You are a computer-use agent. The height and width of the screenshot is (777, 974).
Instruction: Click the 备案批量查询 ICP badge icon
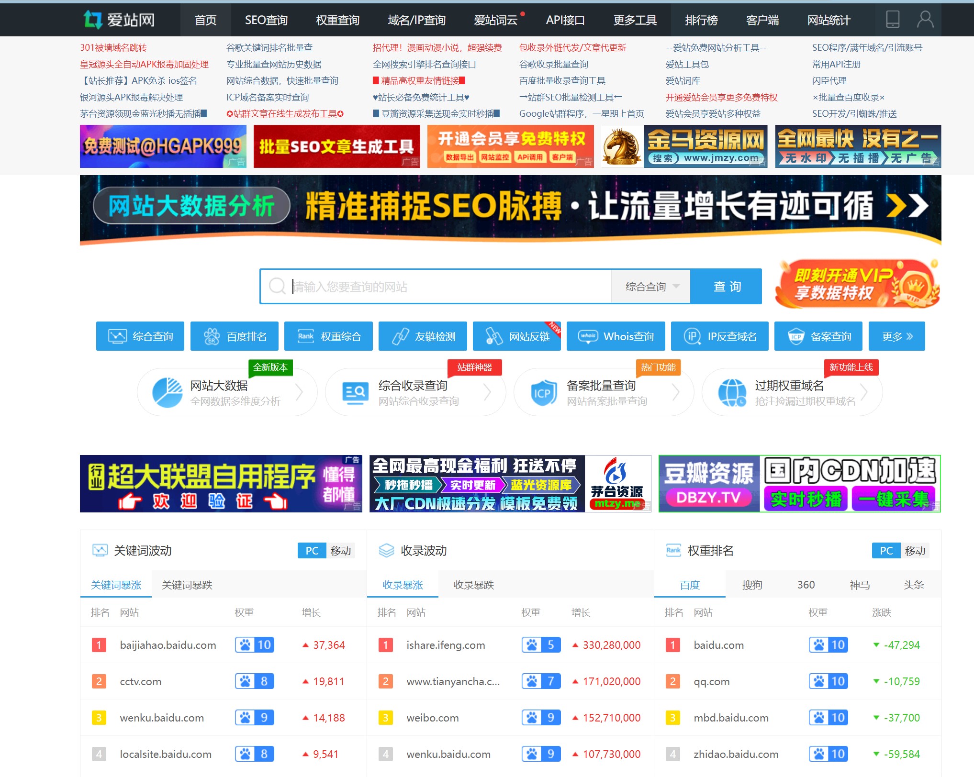544,393
